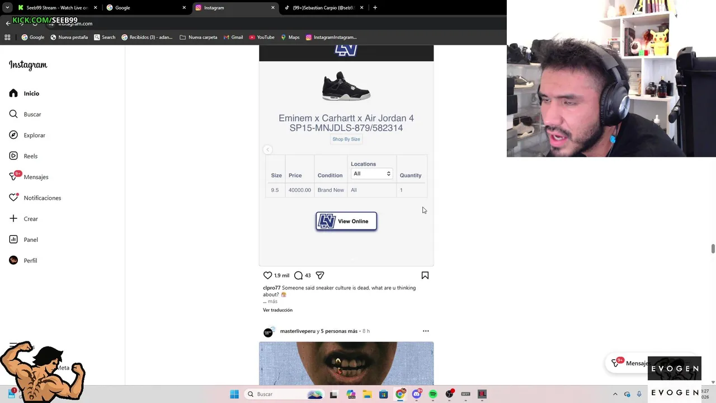Image resolution: width=716 pixels, height=403 pixels.
Task: Open a new browser tab
Action: 375,8
